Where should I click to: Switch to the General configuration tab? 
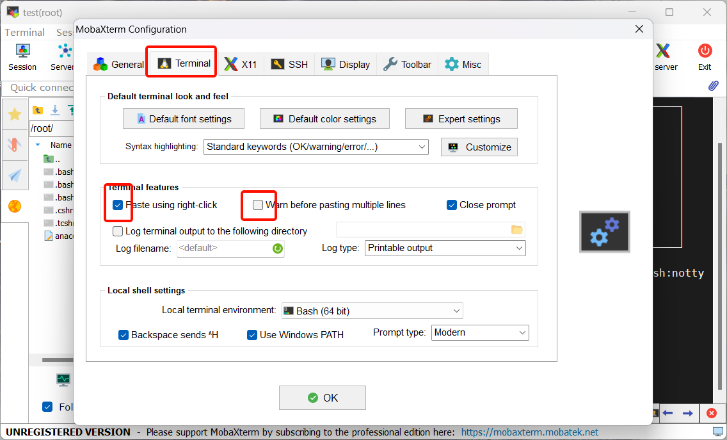click(x=118, y=65)
